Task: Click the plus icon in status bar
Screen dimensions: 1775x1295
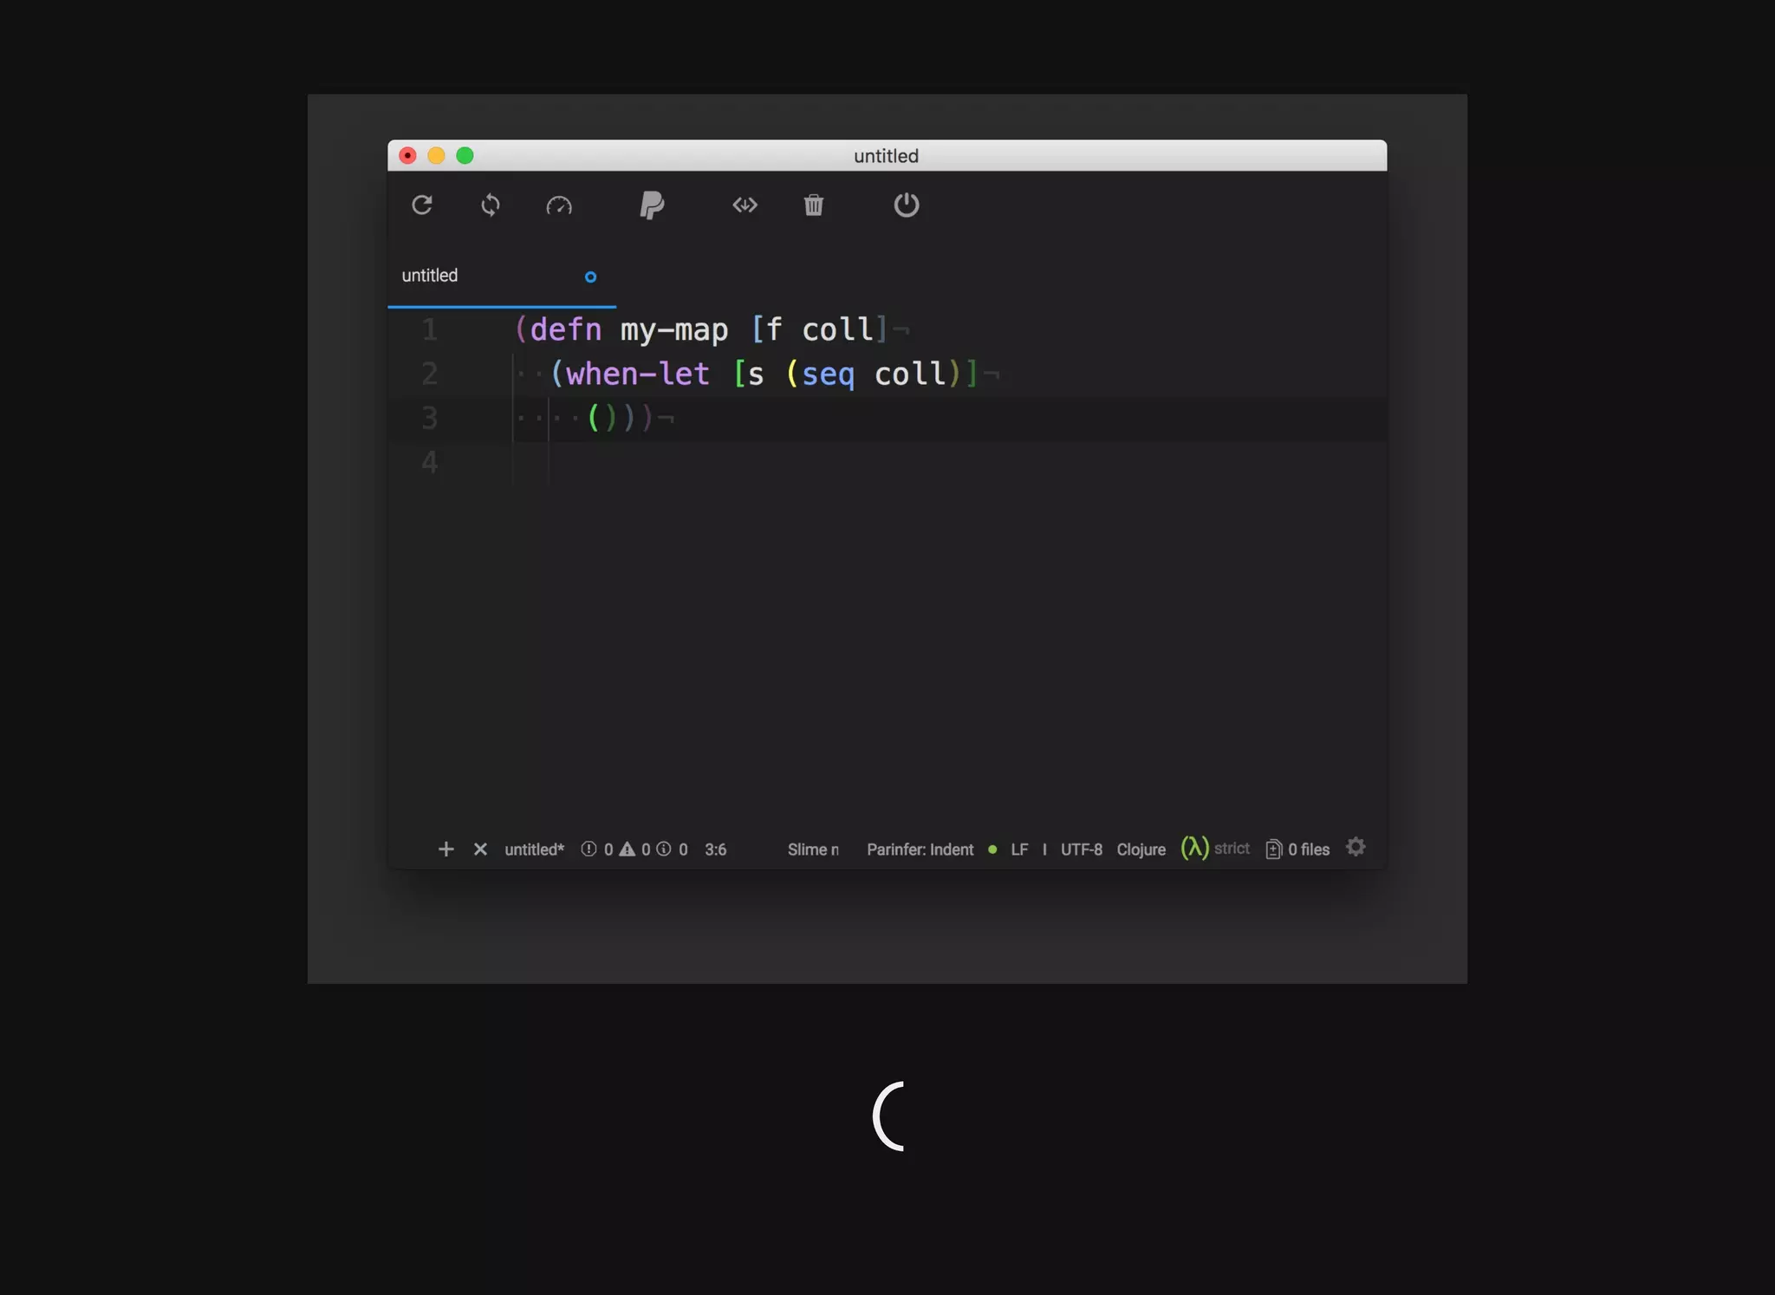Action: (x=445, y=849)
